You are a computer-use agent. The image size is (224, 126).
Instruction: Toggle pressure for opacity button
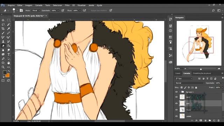pyautogui.click(x=63, y=10)
